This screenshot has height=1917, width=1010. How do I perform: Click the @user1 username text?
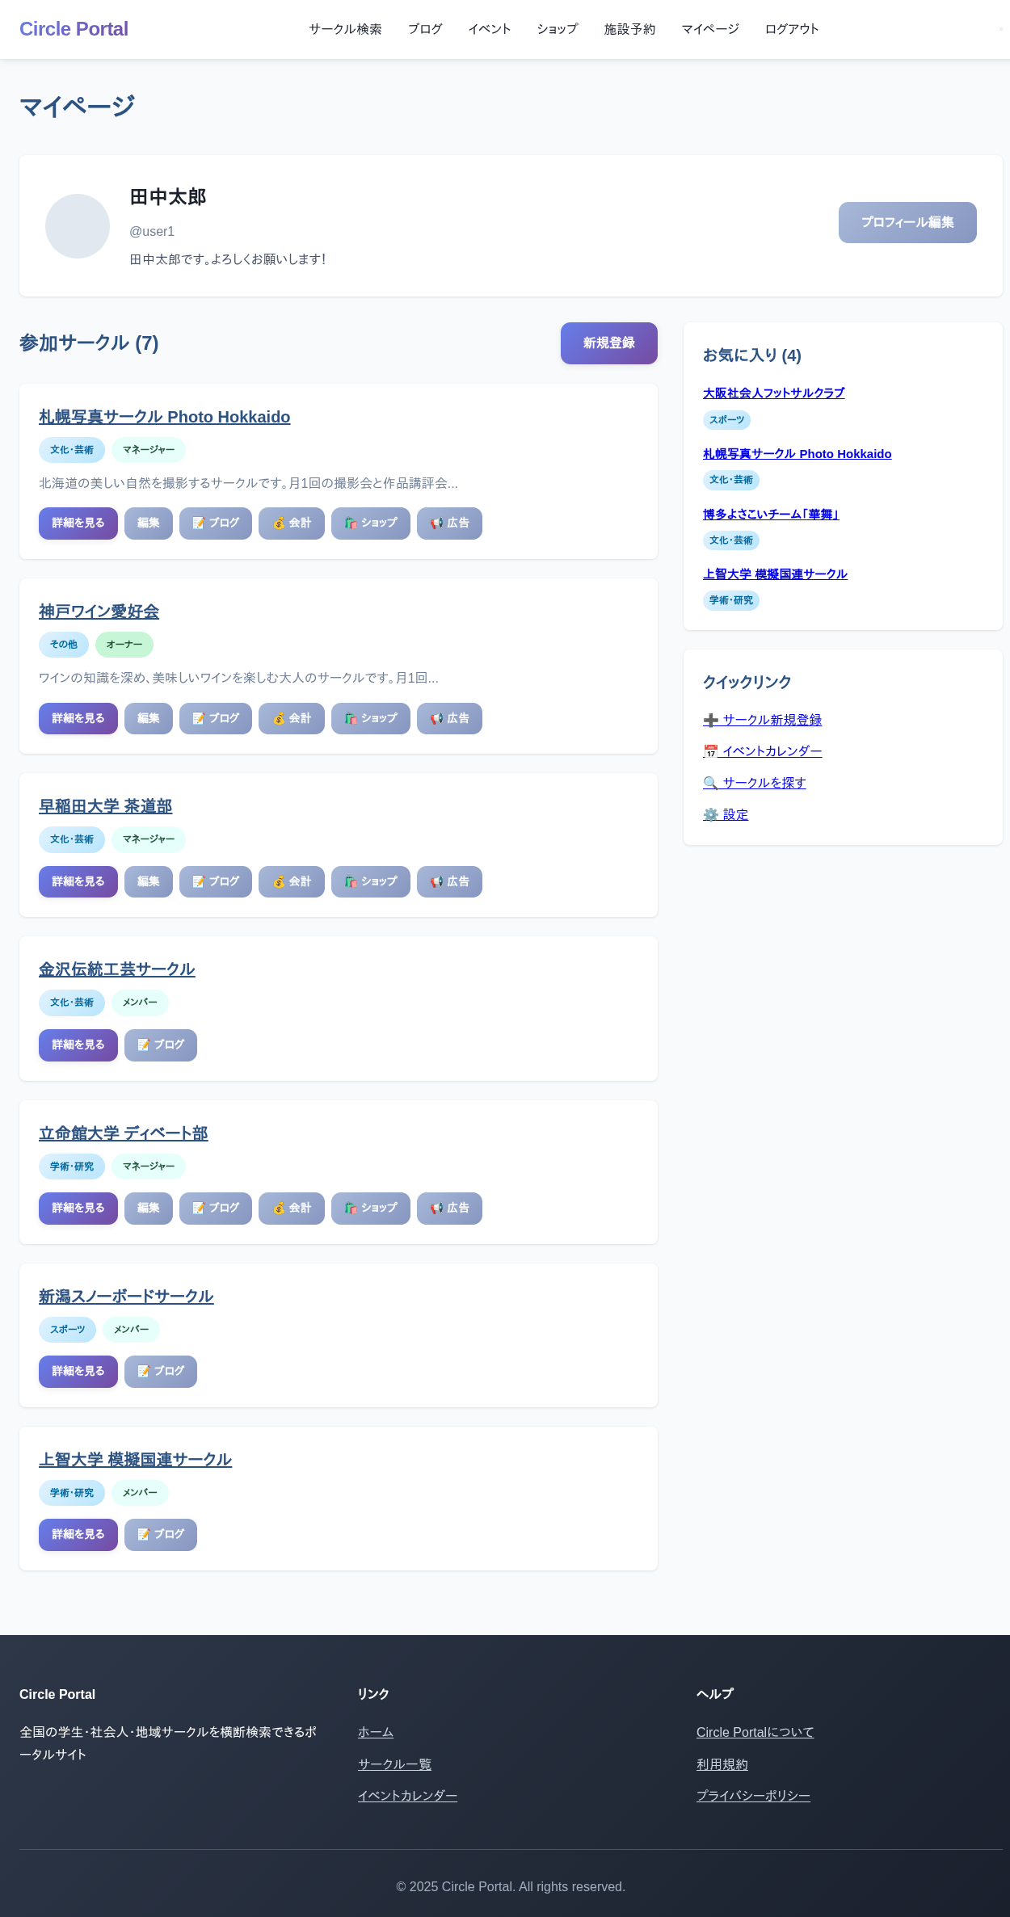coord(152,232)
